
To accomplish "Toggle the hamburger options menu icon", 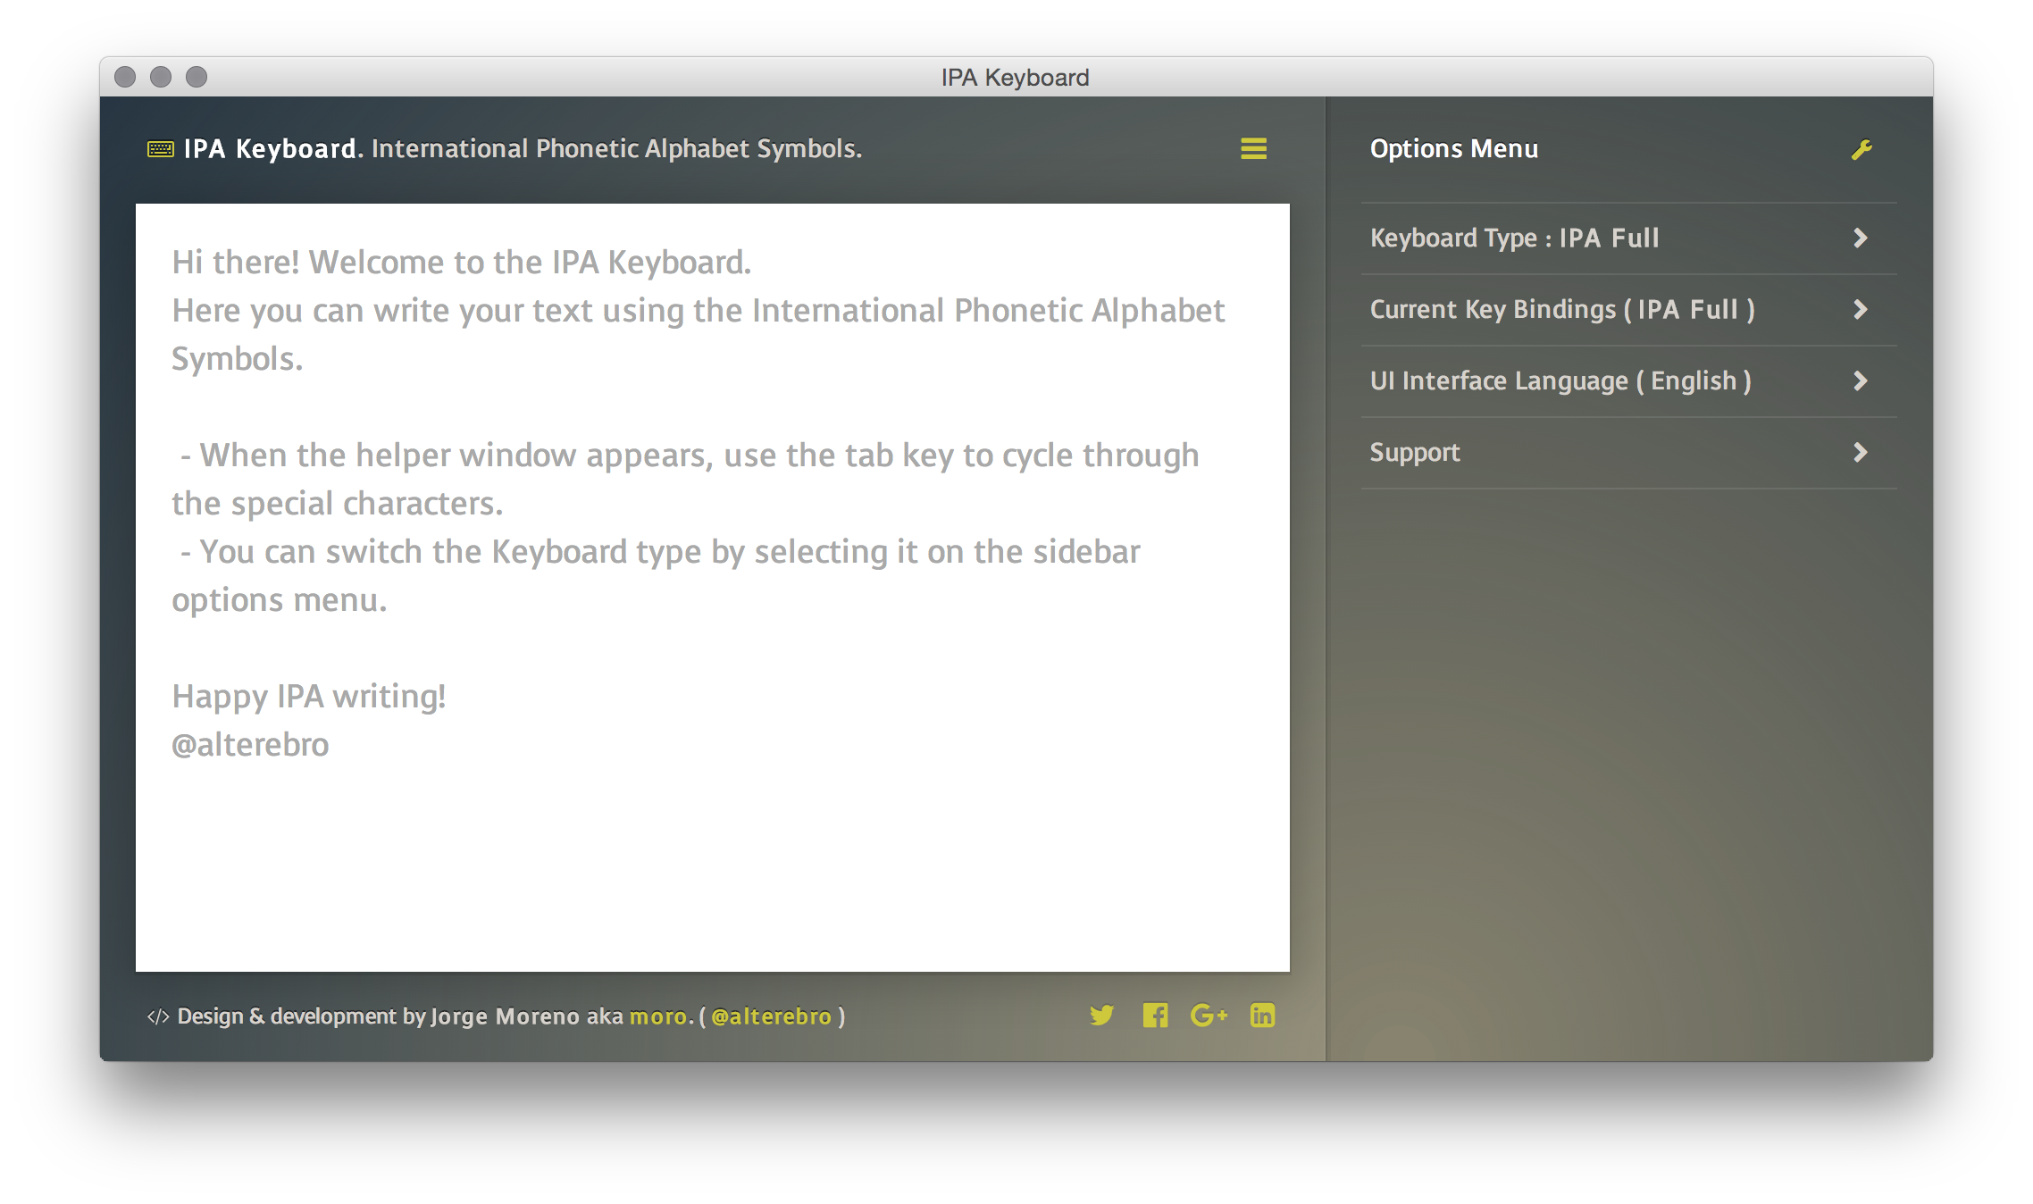I will [1253, 149].
